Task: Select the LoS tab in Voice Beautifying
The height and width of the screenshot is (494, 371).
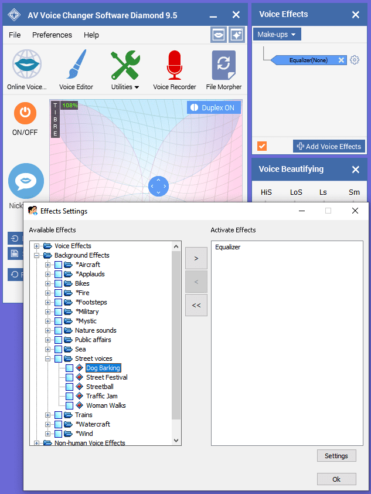Action: [296, 192]
